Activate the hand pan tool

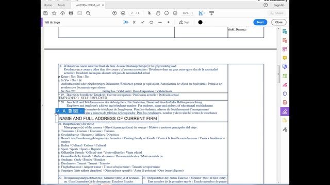(158, 13)
